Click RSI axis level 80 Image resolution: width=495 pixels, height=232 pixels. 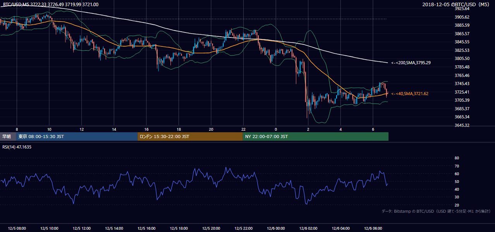click(x=457, y=158)
